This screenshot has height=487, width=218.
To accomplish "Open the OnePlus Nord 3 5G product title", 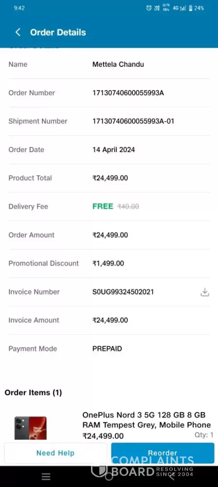I will (x=146, y=420).
